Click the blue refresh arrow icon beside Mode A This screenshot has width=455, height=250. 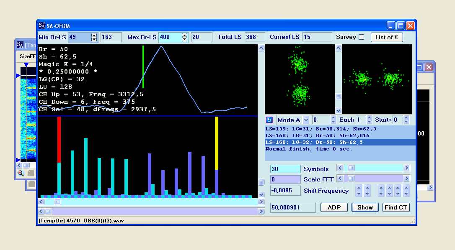(x=269, y=120)
